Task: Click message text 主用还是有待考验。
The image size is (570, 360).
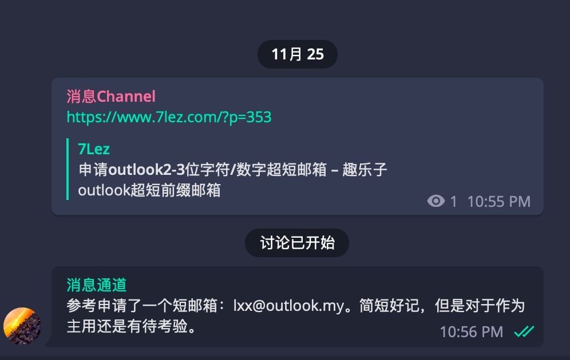Action: [132, 326]
